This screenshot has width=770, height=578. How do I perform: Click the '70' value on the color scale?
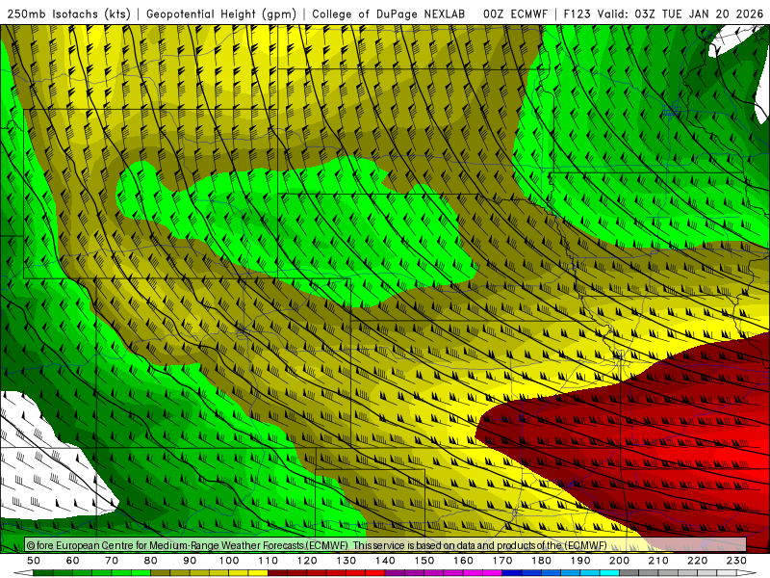click(x=112, y=561)
